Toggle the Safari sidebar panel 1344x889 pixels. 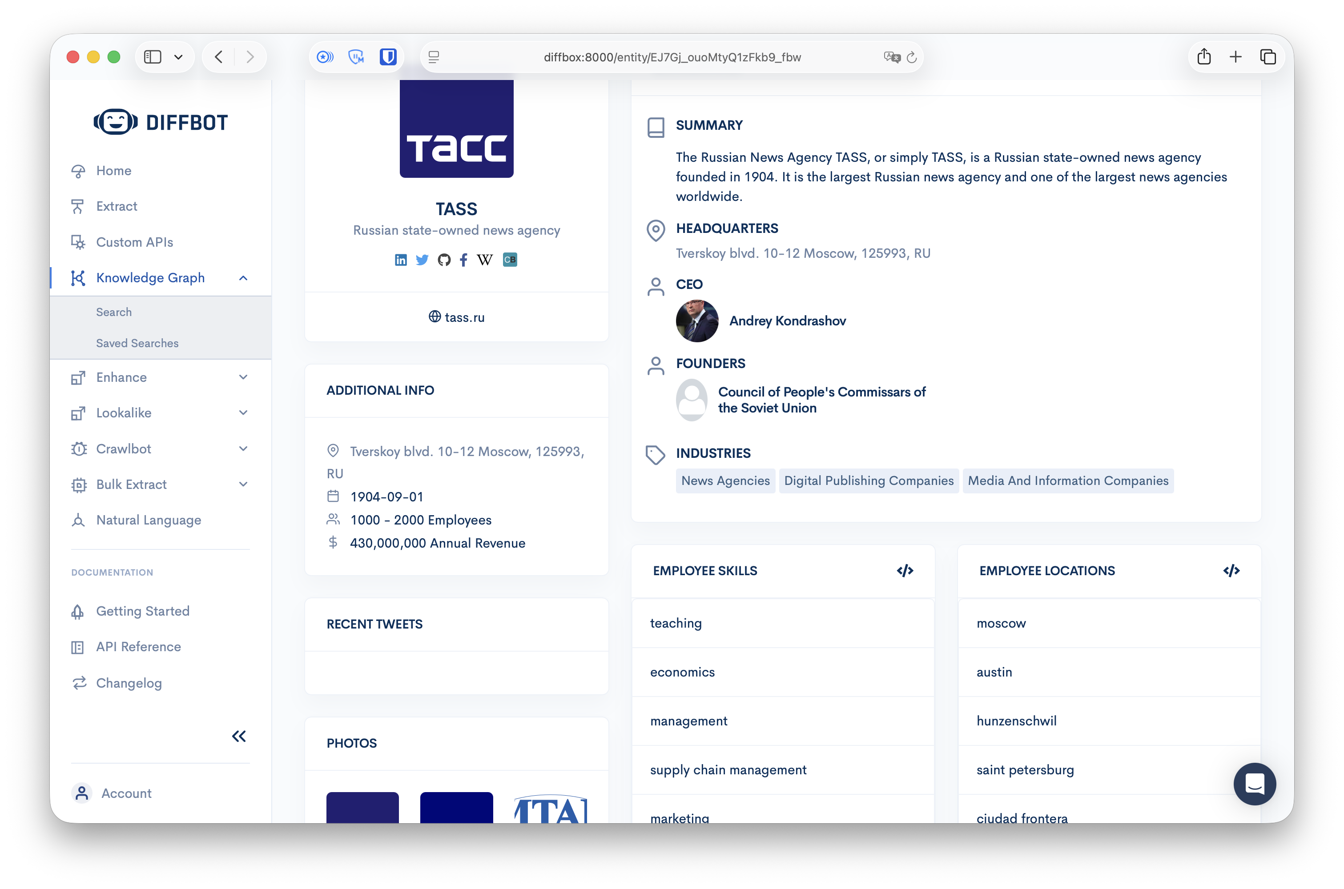point(153,57)
